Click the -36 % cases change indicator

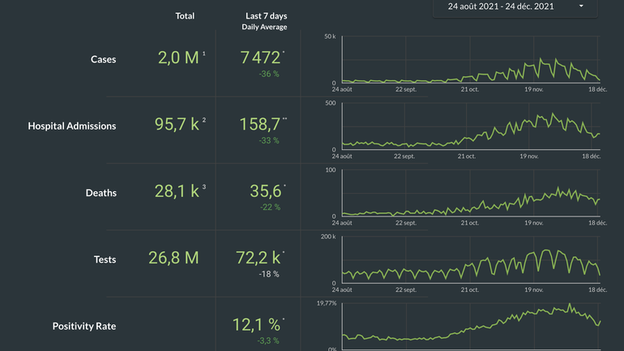click(x=269, y=74)
